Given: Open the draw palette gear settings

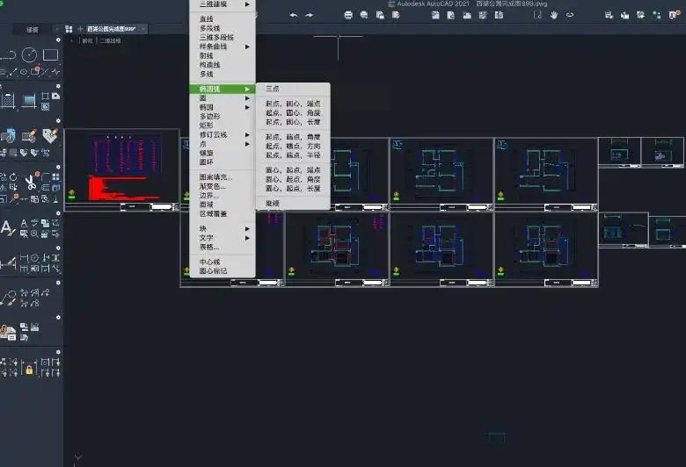Looking at the screenshot, I should (x=58, y=40).
